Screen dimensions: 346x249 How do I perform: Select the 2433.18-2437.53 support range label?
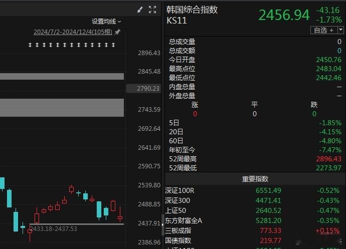point(53,229)
